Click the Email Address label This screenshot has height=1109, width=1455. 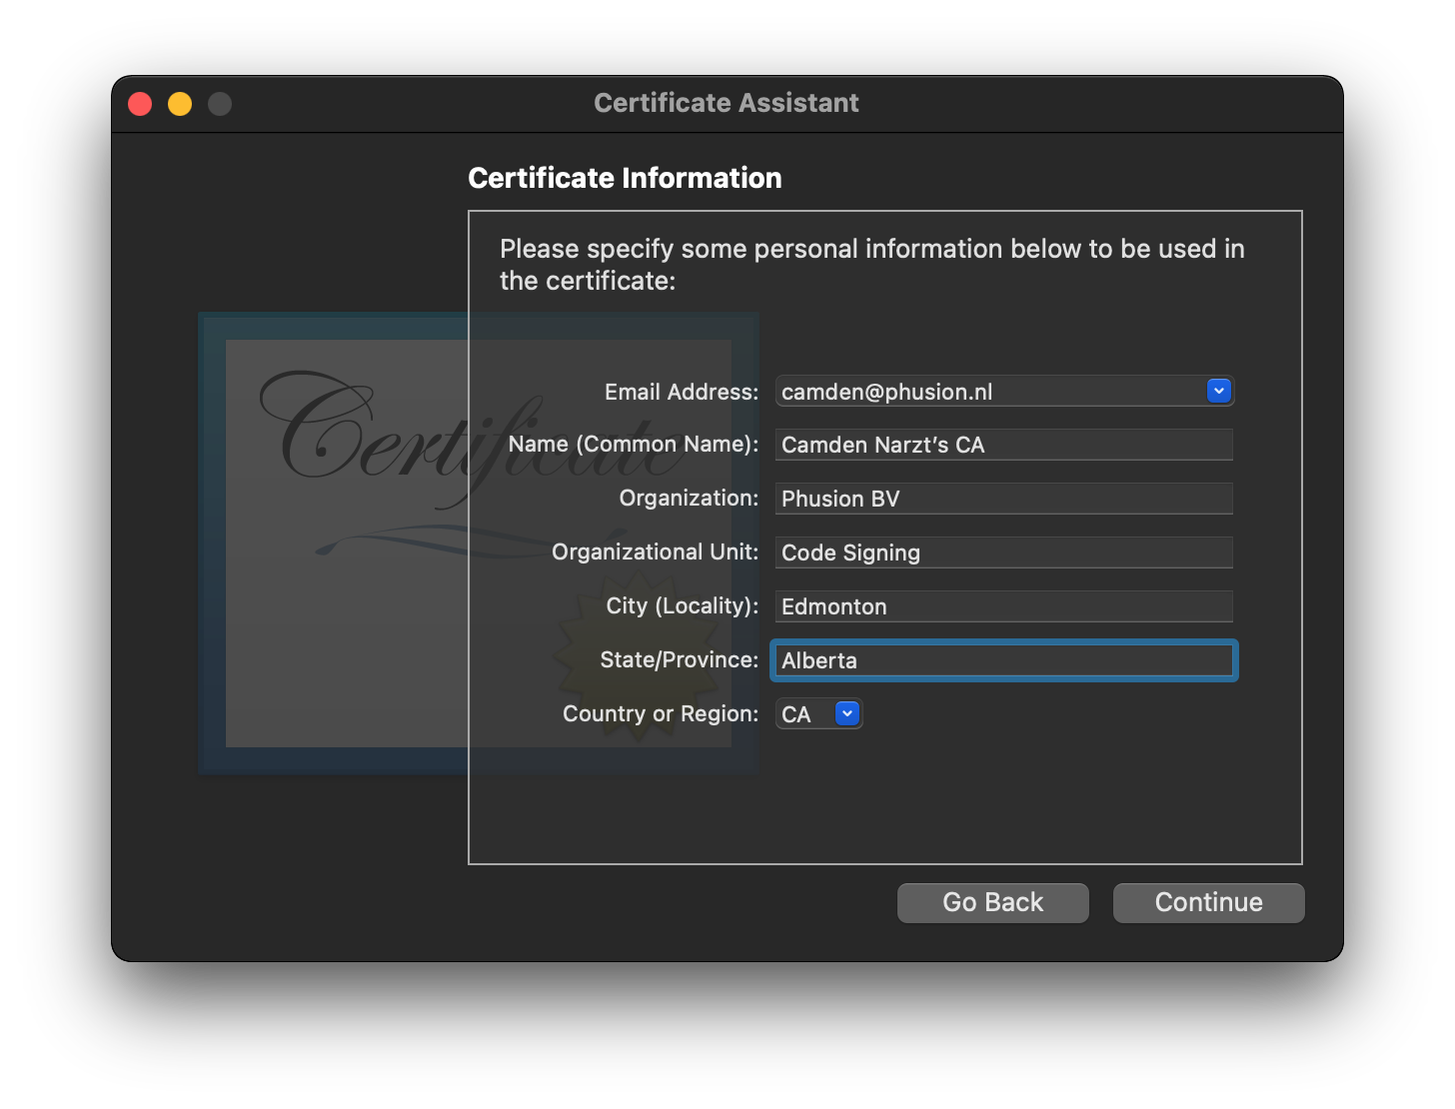point(681,393)
